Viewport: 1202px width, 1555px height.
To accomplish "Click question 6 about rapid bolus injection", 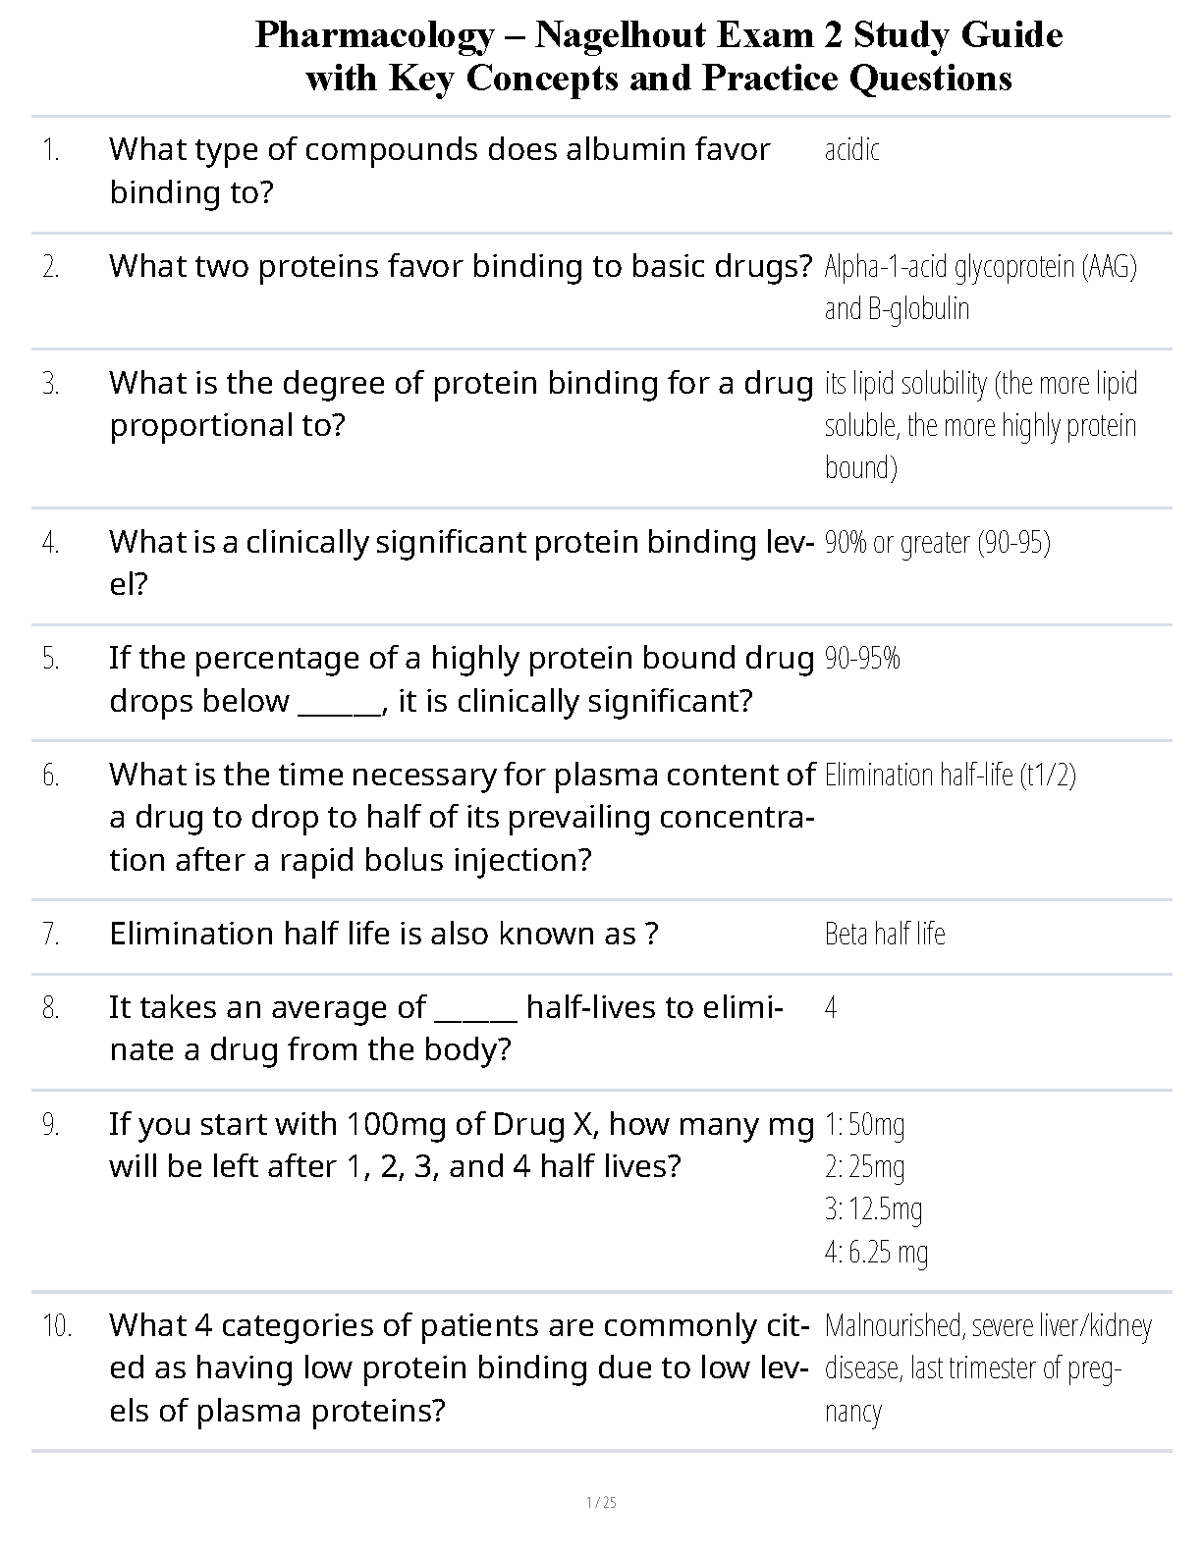I will (461, 817).
